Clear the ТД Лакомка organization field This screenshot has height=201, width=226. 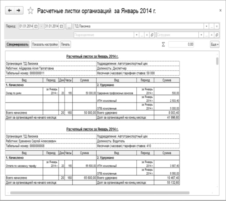click(x=217, y=26)
